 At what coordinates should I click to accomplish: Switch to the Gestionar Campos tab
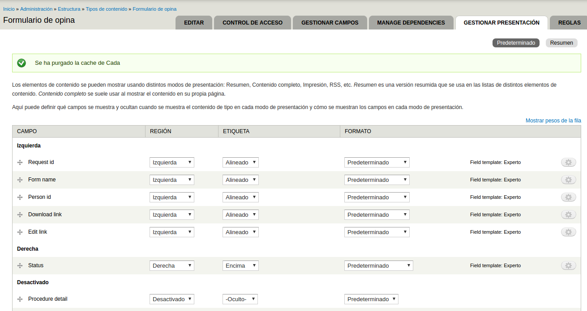pos(330,23)
